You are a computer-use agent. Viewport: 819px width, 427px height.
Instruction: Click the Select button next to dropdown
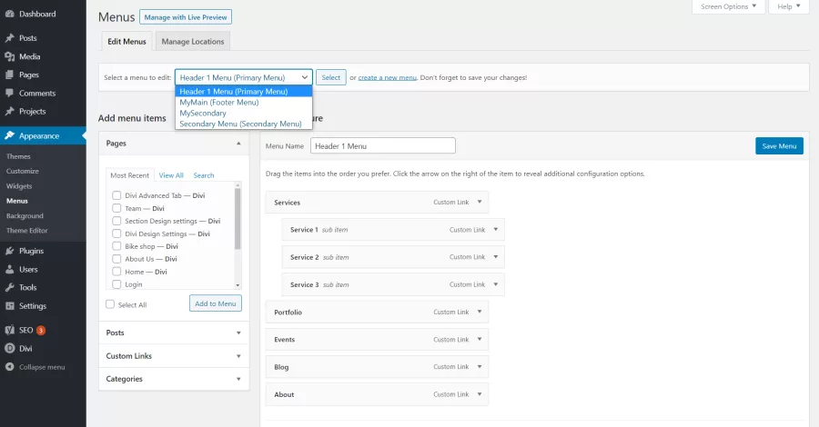pos(330,77)
